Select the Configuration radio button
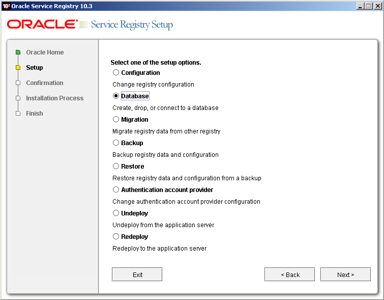 tap(116, 73)
